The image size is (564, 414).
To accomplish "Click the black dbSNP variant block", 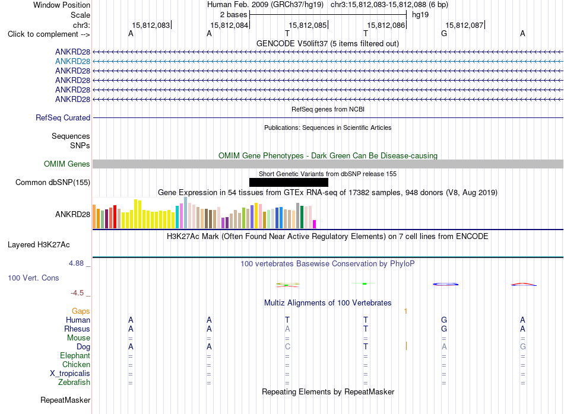I will pos(289,183).
